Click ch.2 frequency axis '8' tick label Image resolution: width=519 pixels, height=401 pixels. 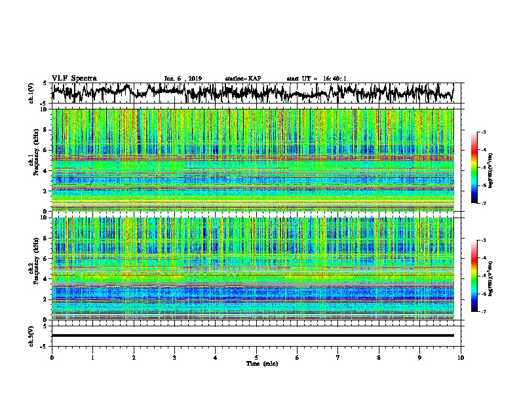point(46,239)
